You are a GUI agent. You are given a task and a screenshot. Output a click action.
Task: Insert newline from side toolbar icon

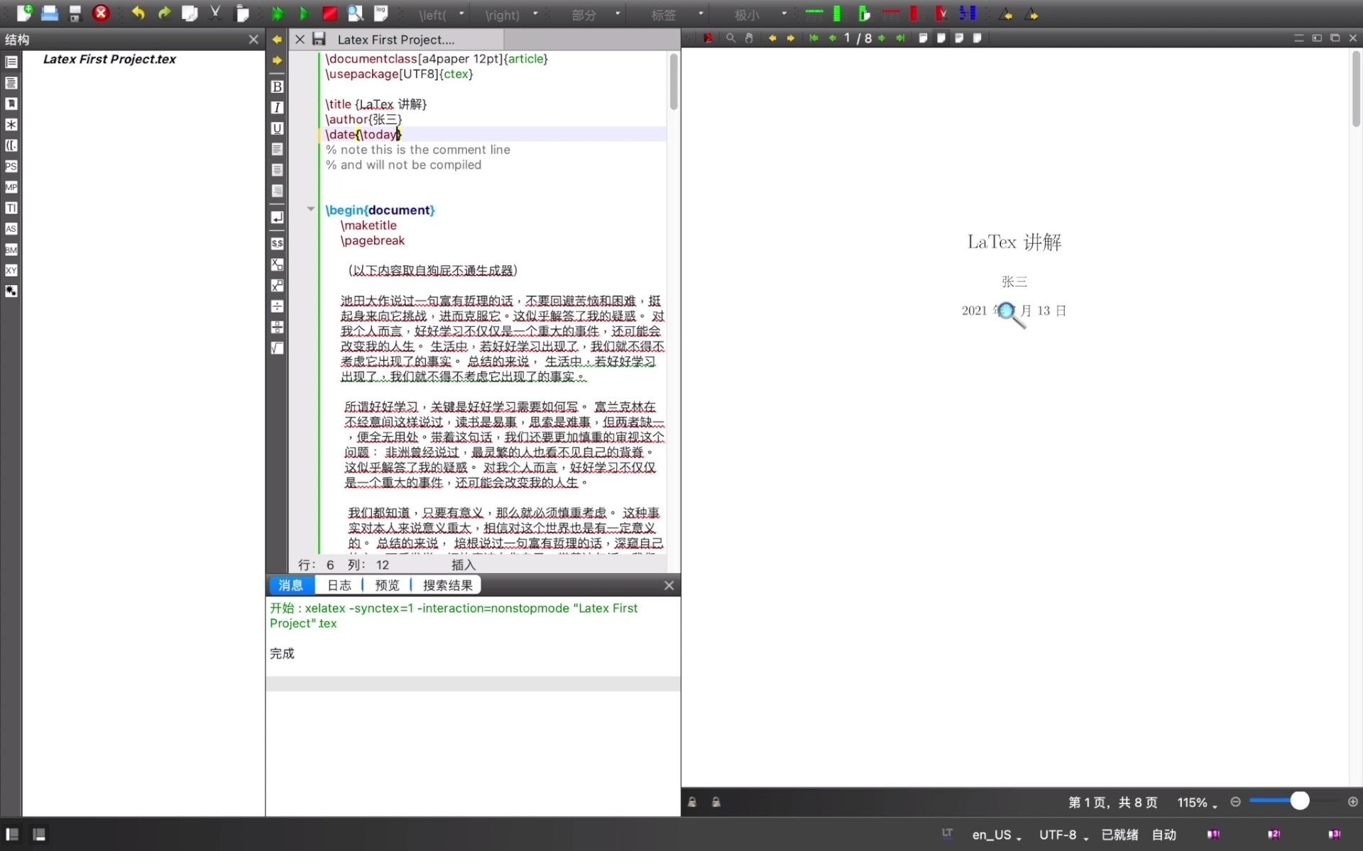pyautogui.click(x=277, y=217)
